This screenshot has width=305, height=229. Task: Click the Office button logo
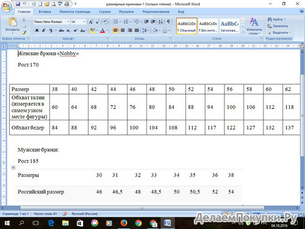coord(6,7)
